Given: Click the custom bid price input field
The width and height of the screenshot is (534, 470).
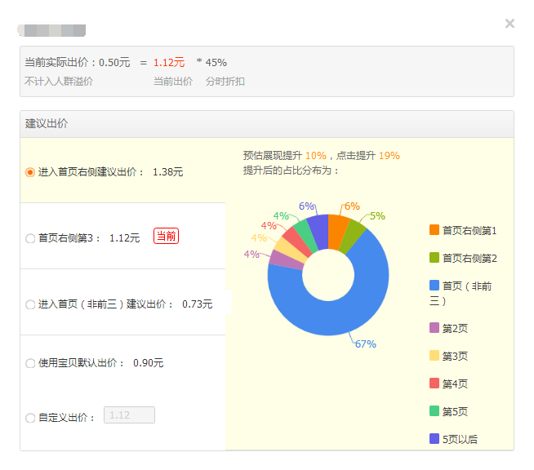Looking at the screenshot, I should pos(129,415).
